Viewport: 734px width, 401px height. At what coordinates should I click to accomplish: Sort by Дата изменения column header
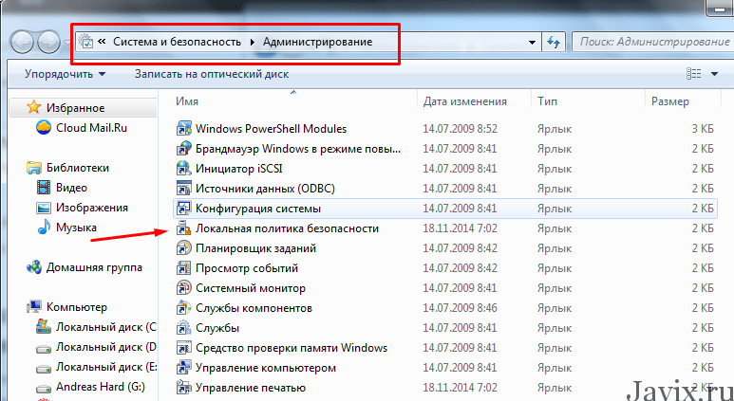tap(465, 101)
